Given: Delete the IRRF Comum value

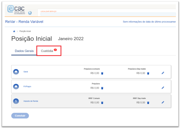Looking at the screenshot, I should tap(102, 103).
